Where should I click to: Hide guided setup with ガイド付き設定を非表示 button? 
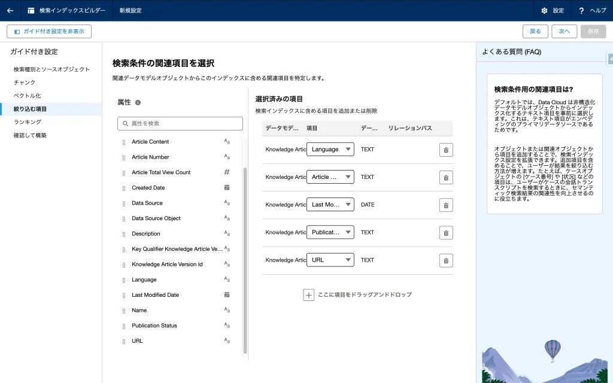49,32
